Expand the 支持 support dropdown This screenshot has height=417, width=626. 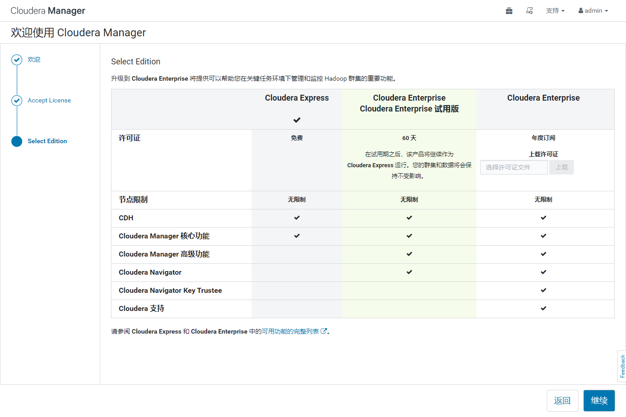(x=555, y=11)
